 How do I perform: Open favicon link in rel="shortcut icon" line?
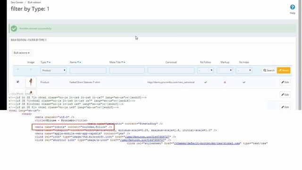[x=143, y=140]
